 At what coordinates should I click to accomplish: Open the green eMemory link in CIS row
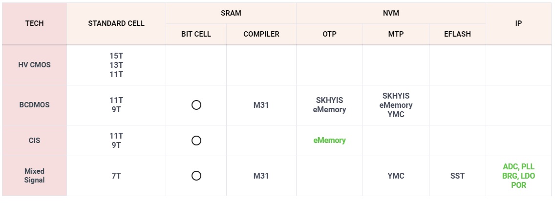(x=329, y=140)
